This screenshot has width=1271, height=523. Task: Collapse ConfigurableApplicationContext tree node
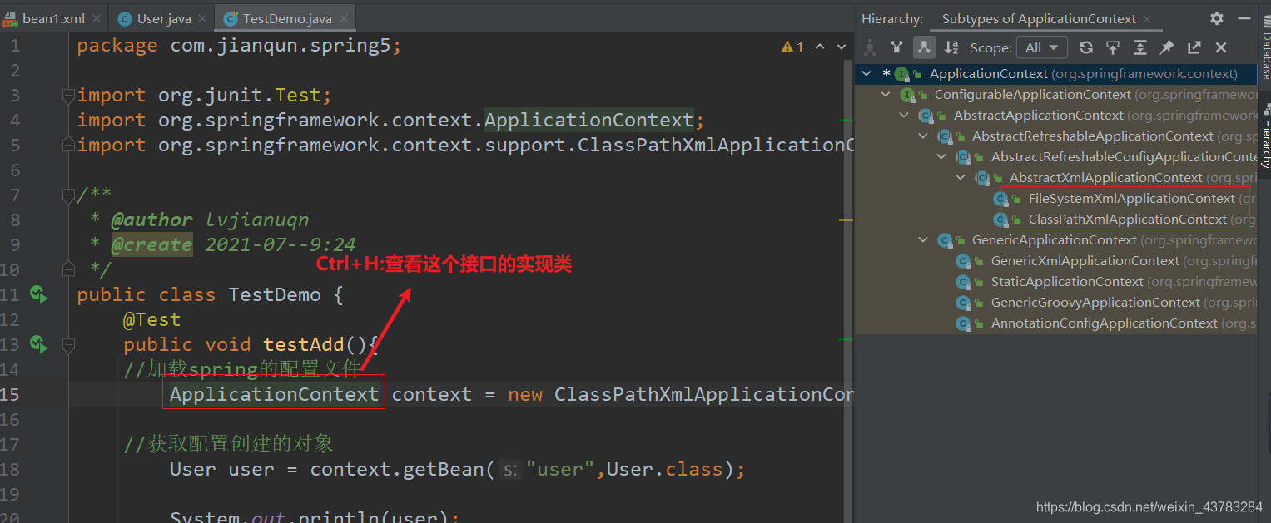tap(886, 95)
